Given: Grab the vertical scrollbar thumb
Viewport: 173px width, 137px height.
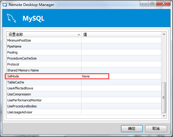Looking at the screenshot, I should (x=164, y=98).
